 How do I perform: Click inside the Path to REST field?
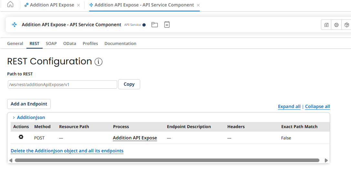click(62, 84)
